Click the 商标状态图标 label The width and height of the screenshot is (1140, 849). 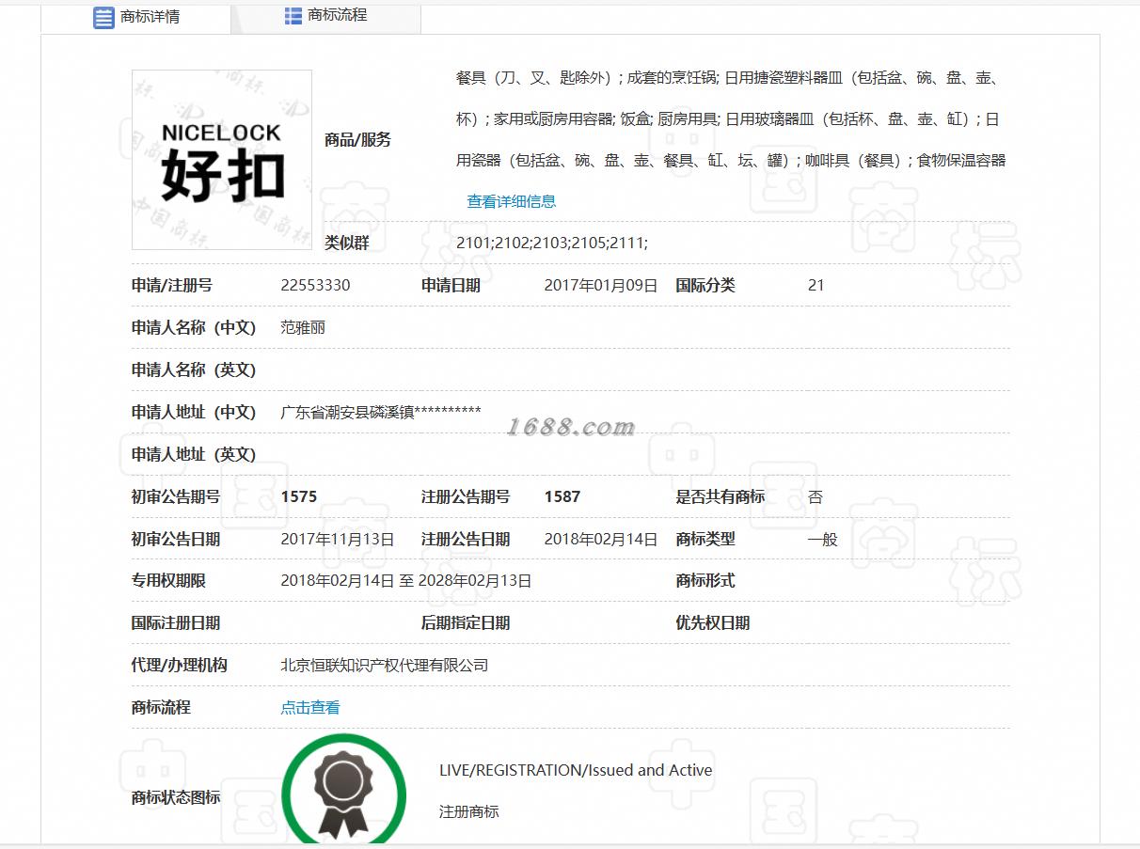pos(176,798)
